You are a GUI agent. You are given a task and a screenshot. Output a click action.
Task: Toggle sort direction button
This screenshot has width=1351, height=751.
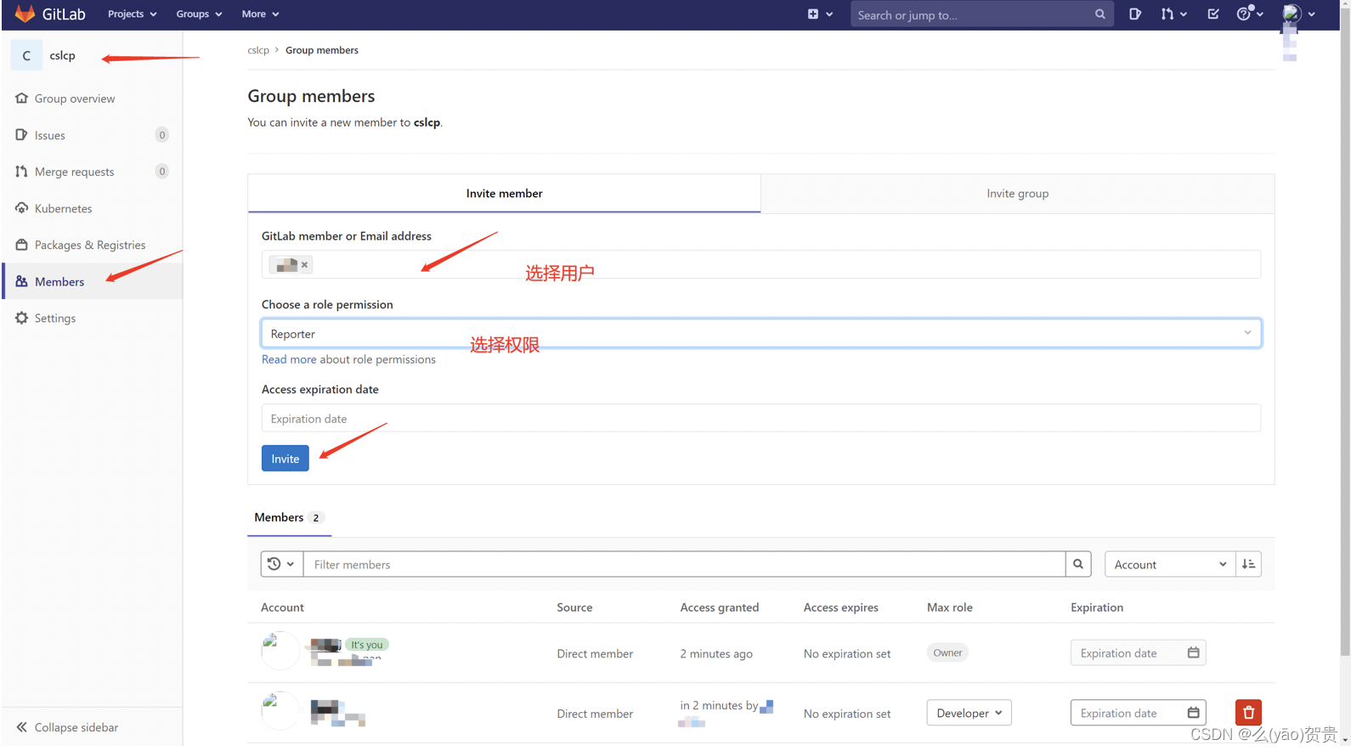1249,564
